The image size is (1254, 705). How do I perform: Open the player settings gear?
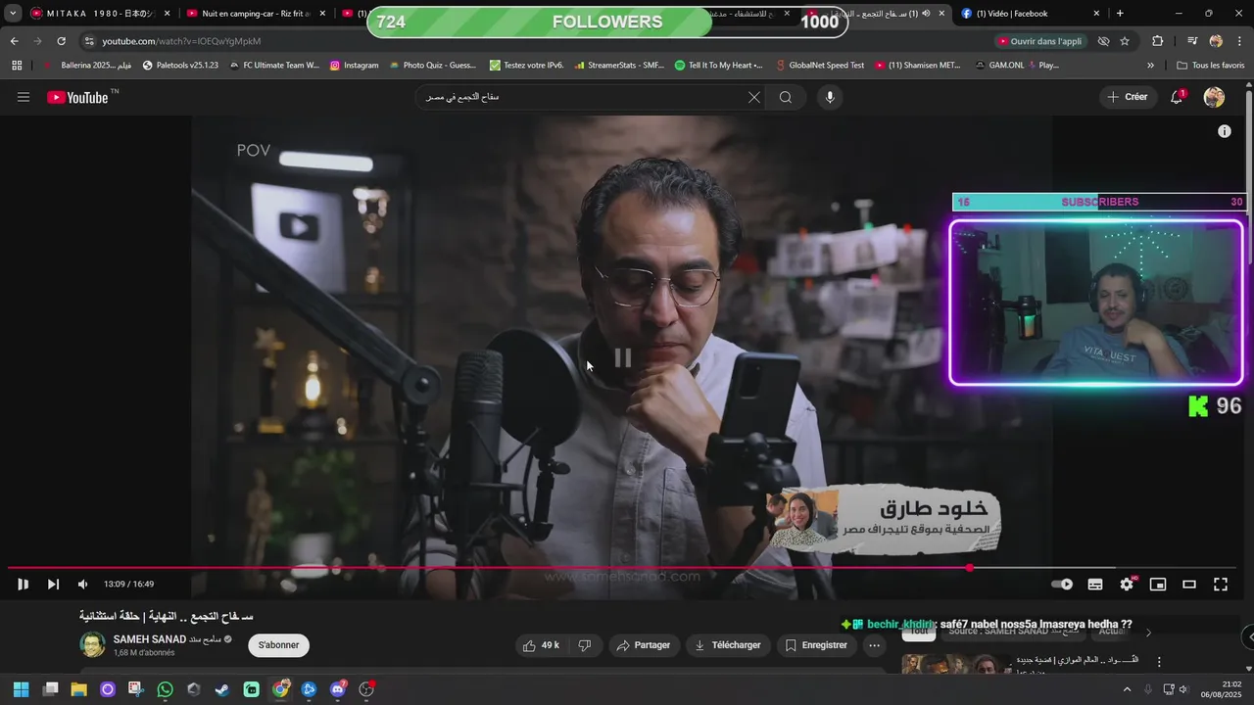coord(1127,585)
